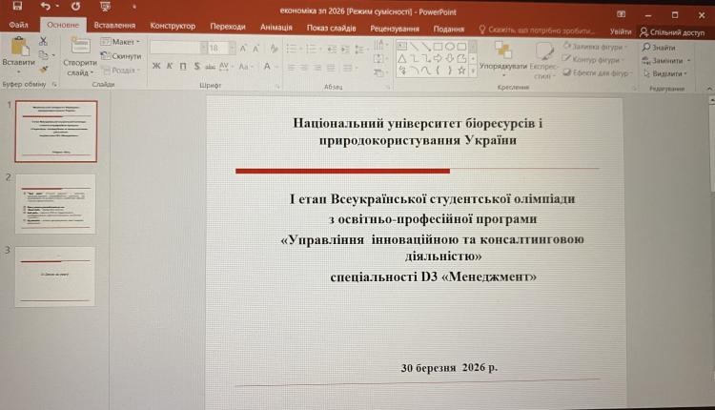
Task: Select the oval shape in gallery
Action: pos(450,46)
